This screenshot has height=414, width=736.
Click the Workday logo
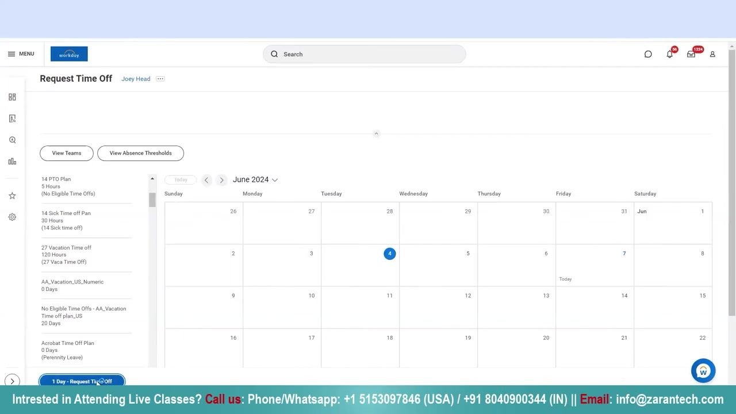pyautogui.click(x=69, y=54)
